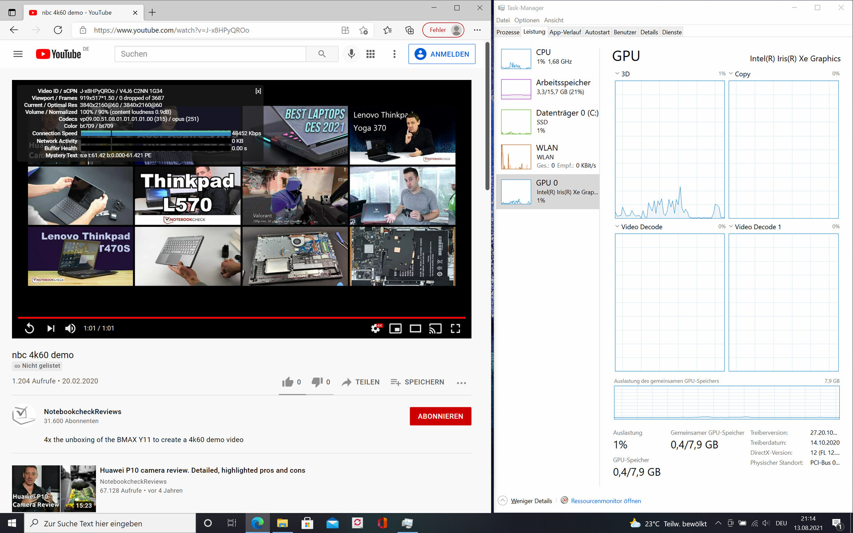The width and height of the screenshot is (853, 533).
Task: Mute the video volume
Action: point(70,328)
